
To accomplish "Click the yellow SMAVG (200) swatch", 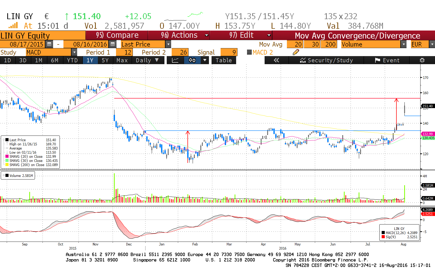I will pos(7,165).
